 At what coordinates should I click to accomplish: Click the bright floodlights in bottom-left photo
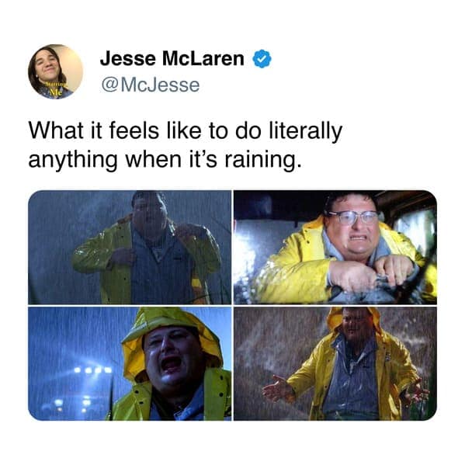click(x=92, y=370)
